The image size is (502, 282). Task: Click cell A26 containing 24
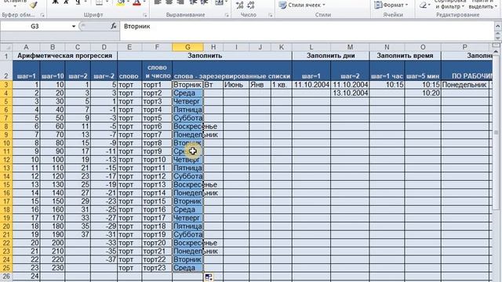pyautogui.click(x=26, y=277)
